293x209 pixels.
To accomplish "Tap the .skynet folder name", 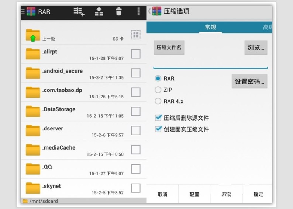I will pyautogui.click(x=52, y=186).
